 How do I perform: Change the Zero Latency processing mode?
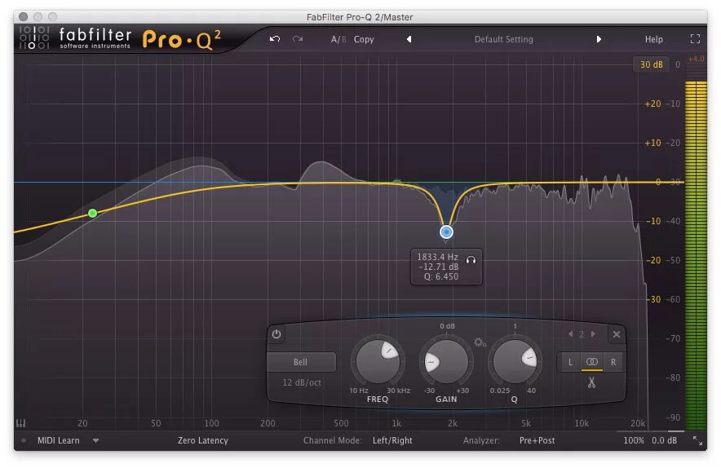[x=203, y=440]
